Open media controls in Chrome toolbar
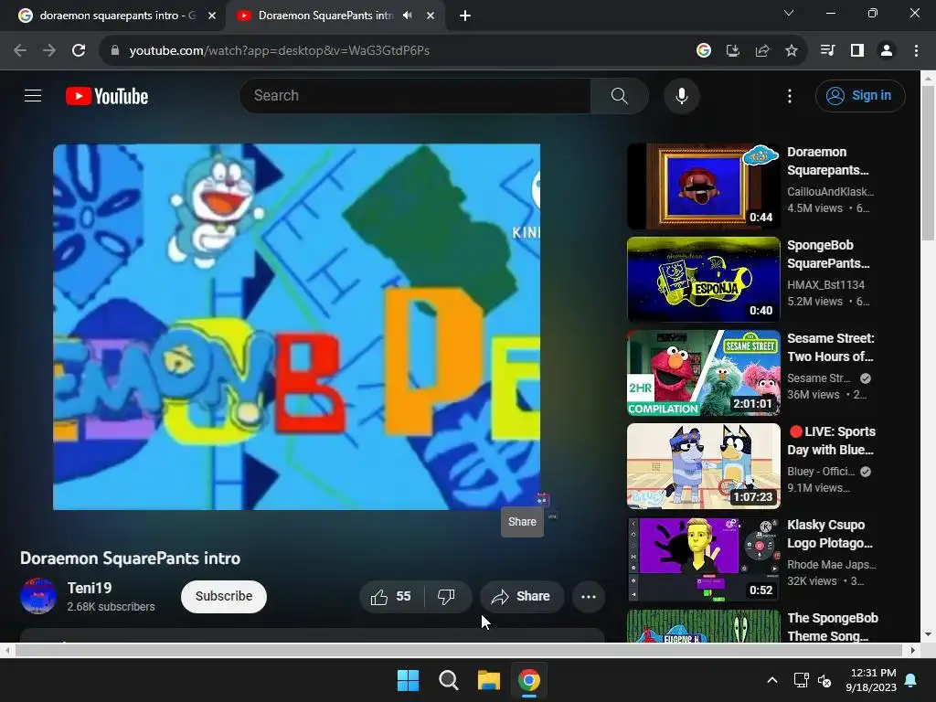Viewport: 936px width, 702px height. (827, 51)
